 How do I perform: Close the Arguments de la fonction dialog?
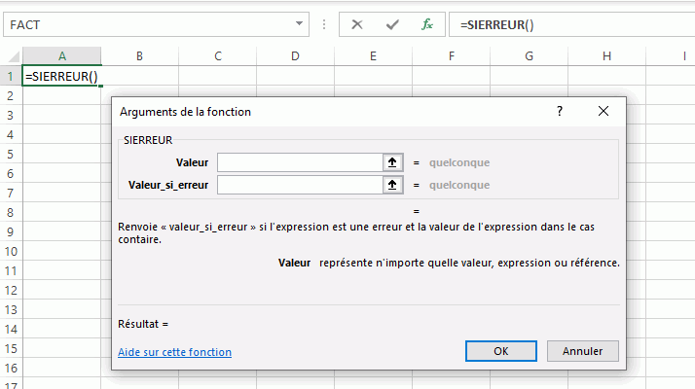604,112
